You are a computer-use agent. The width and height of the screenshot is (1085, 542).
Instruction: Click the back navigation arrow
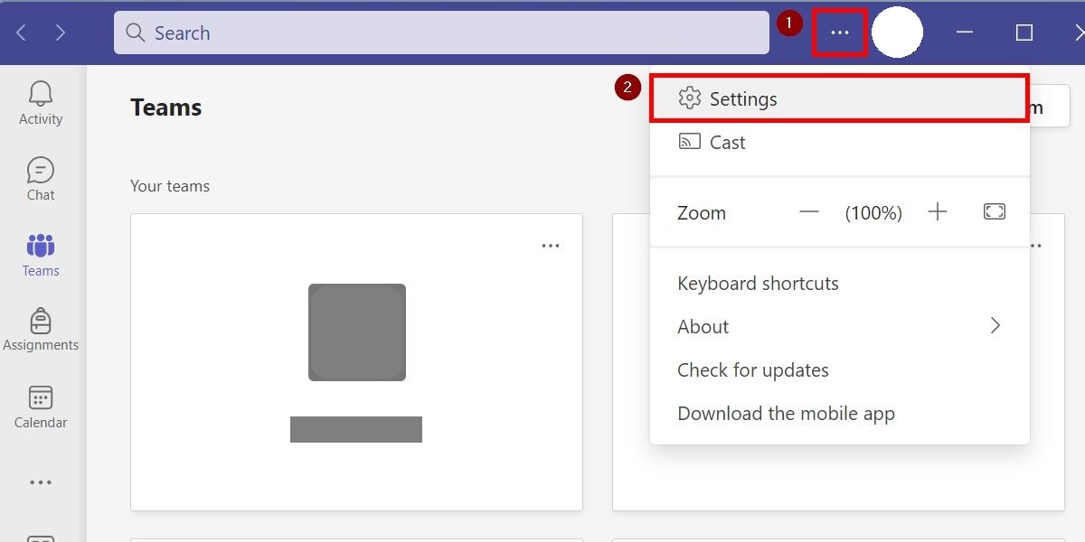tap(20, 33)
